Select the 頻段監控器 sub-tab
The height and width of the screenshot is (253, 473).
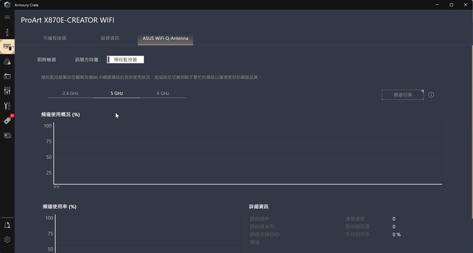[x=125, y=60]
